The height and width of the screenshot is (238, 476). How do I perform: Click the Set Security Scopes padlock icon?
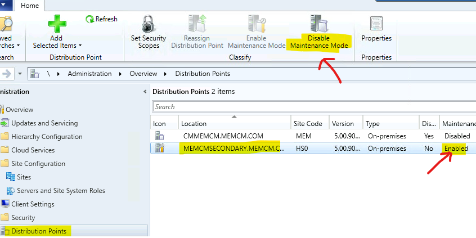pyautogui.click(x=148, y=24)
